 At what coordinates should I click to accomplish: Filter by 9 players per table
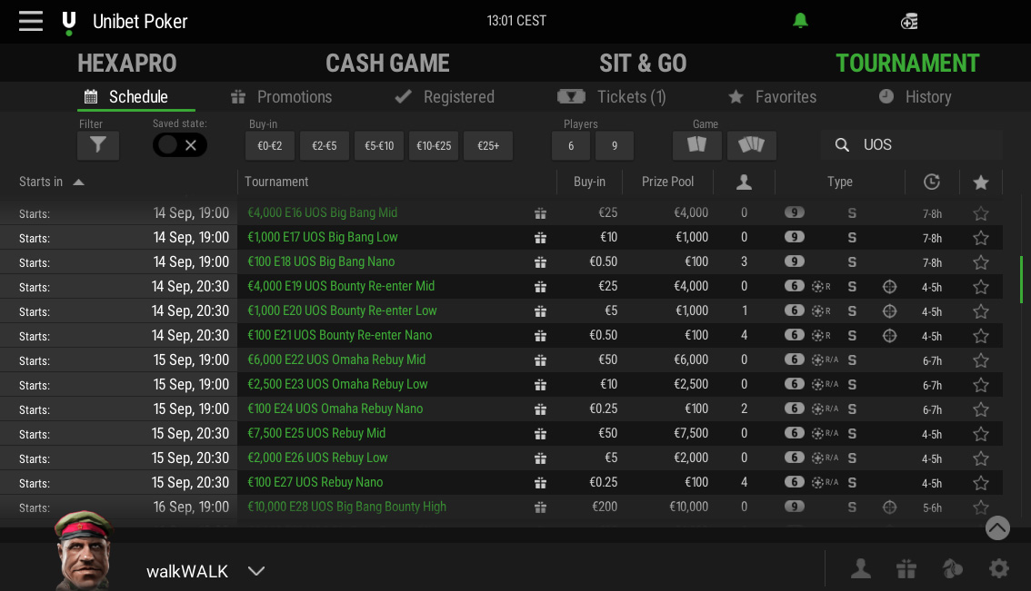[614, 146]
